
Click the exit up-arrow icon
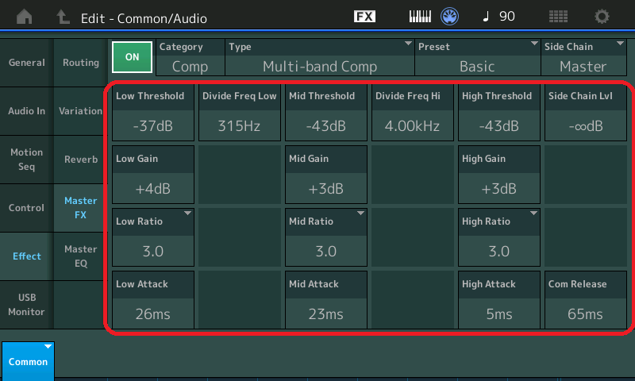pos(63,17)
